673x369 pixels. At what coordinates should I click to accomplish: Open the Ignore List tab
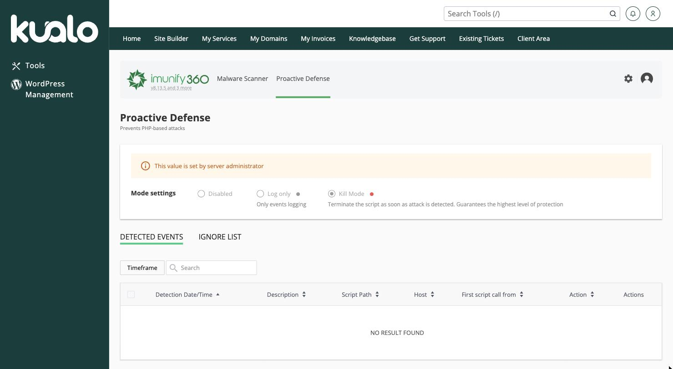pos(220,237)
